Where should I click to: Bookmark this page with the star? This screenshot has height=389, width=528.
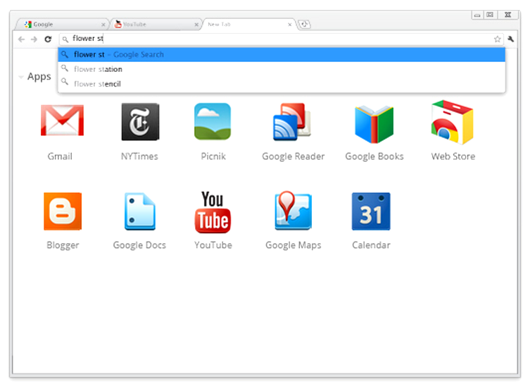pos(497,39)
